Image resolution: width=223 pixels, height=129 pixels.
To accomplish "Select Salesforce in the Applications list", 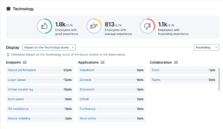I will tap(111, 70).
